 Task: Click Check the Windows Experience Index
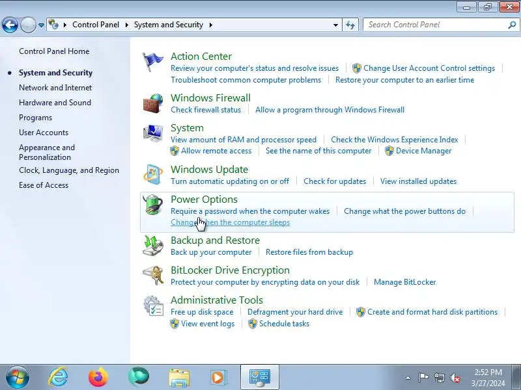pyautogui.click(x=395, y=140)
